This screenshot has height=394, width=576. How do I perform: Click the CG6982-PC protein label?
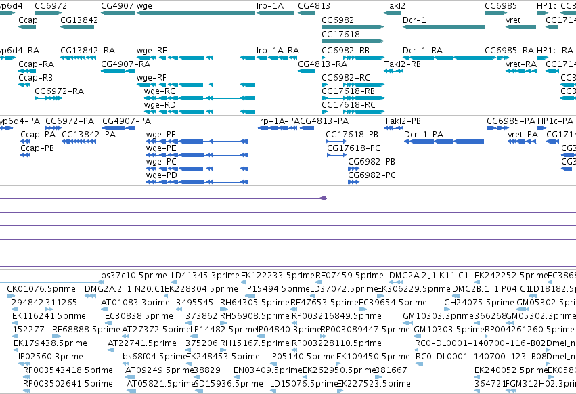click(x=372, y=175)
